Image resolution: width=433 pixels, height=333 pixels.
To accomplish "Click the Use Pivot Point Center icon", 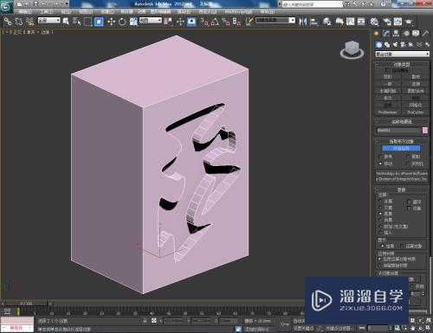I will click(x=168, y=22).
